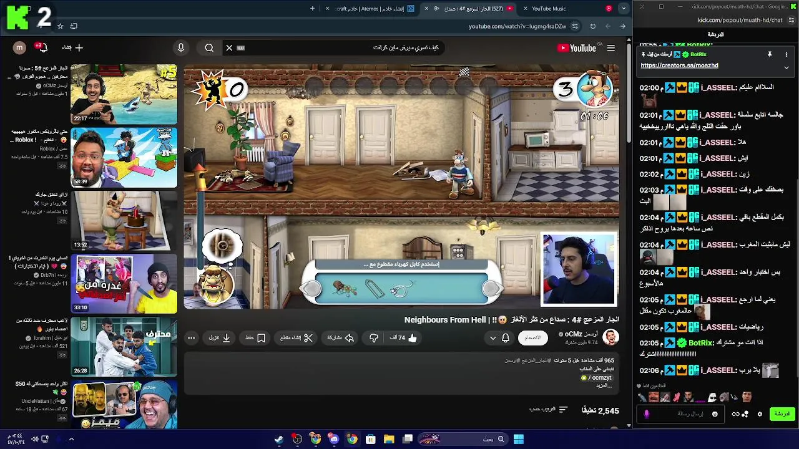The height and width of the screenshot is (449, 799).
Task: Dislike the video with thumbs down
Action: click(373, 338)
